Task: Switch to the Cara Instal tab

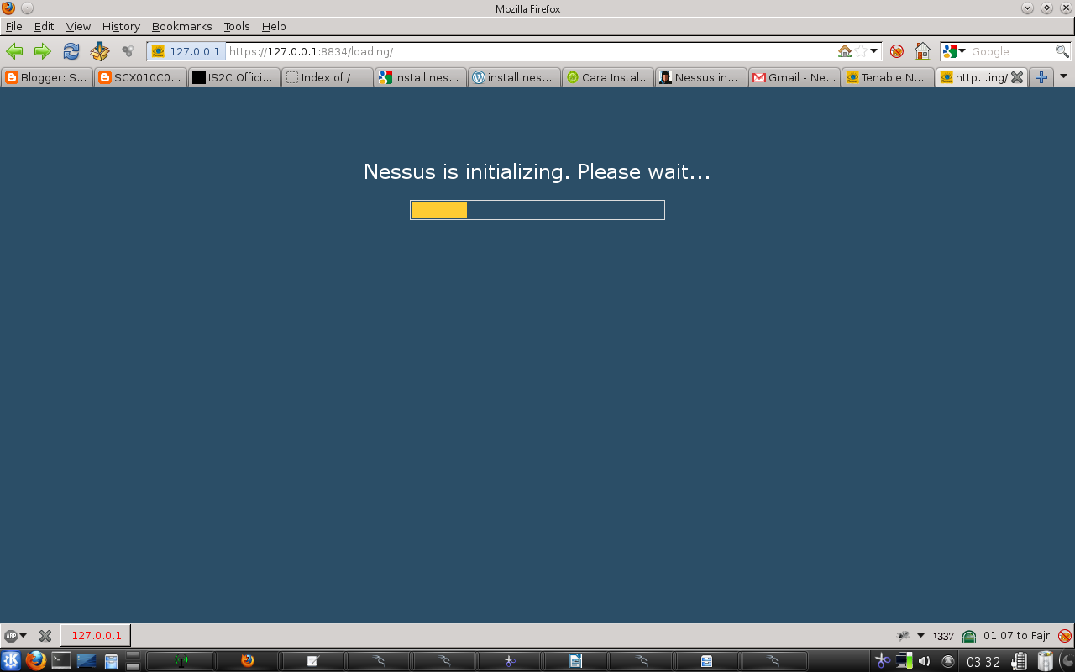Action: click(x=606, y=77)
